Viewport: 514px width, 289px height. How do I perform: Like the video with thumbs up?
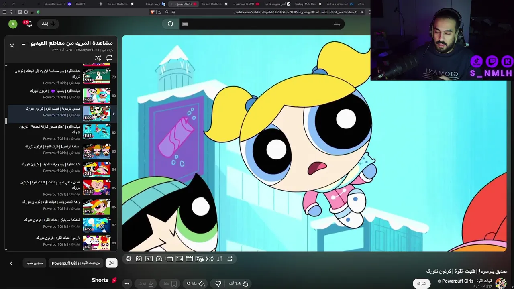pos(239,283)
